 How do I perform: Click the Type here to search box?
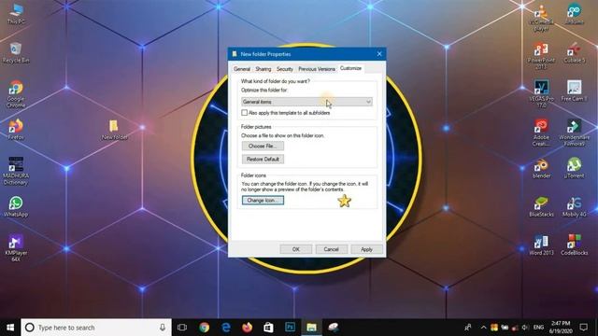click(96, 328)
